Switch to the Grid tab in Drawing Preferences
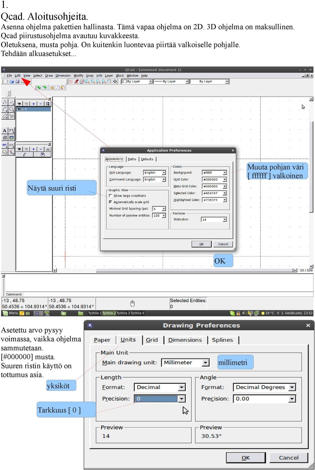Image resolution: width=315 pixels, height=470 pixels. [x=152, y=340]
